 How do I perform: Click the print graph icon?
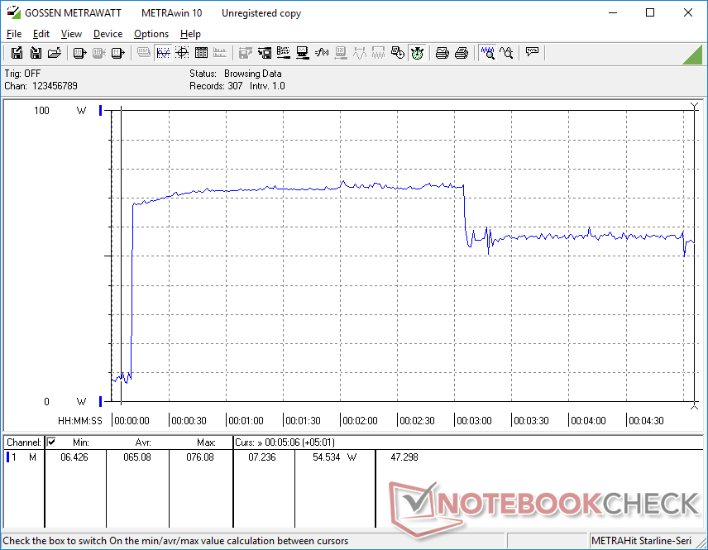442,53
